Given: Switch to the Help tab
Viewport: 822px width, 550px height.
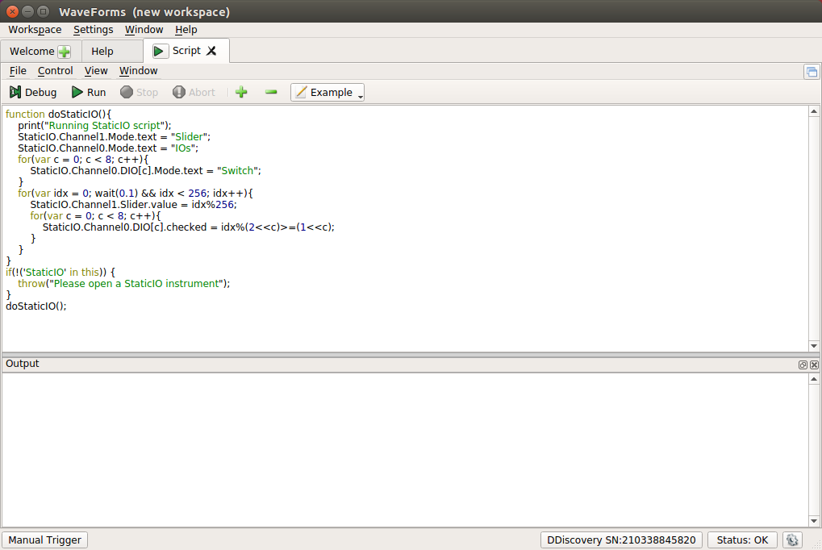Looking at the screenshot, I should click(102, 52).
